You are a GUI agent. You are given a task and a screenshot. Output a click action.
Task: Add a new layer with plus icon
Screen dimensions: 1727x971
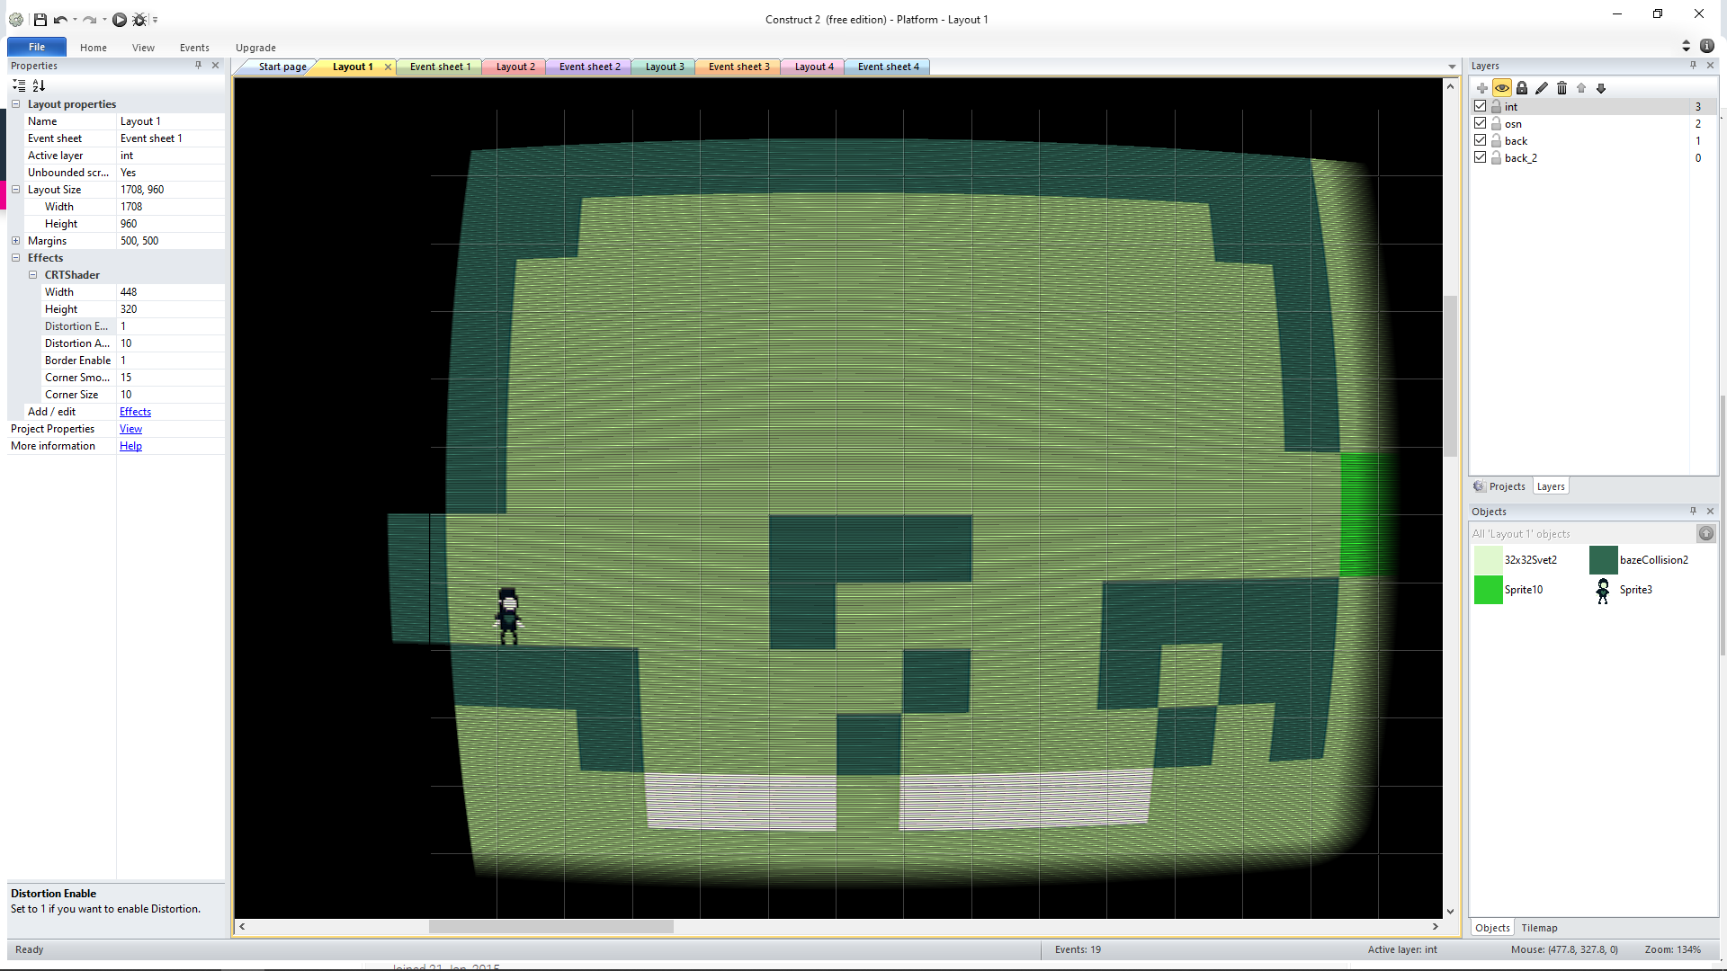point(1482,88)
